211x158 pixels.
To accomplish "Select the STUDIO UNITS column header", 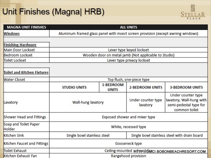I will [74, 87].
